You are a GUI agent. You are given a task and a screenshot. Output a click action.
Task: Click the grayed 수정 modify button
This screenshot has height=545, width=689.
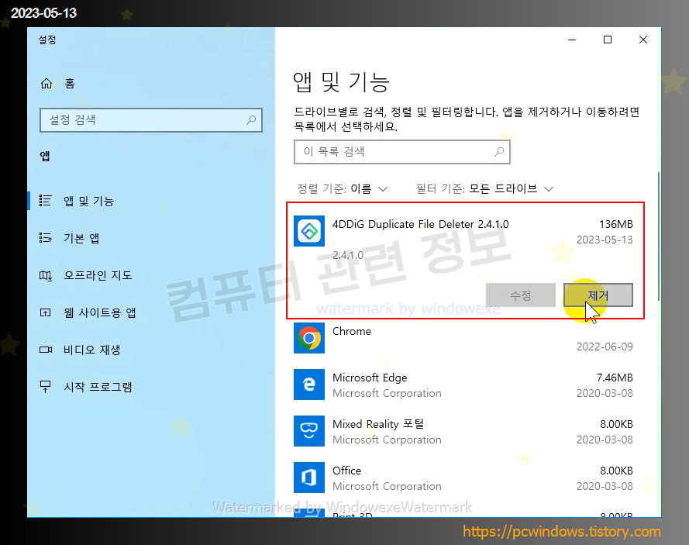click(521, 295)
